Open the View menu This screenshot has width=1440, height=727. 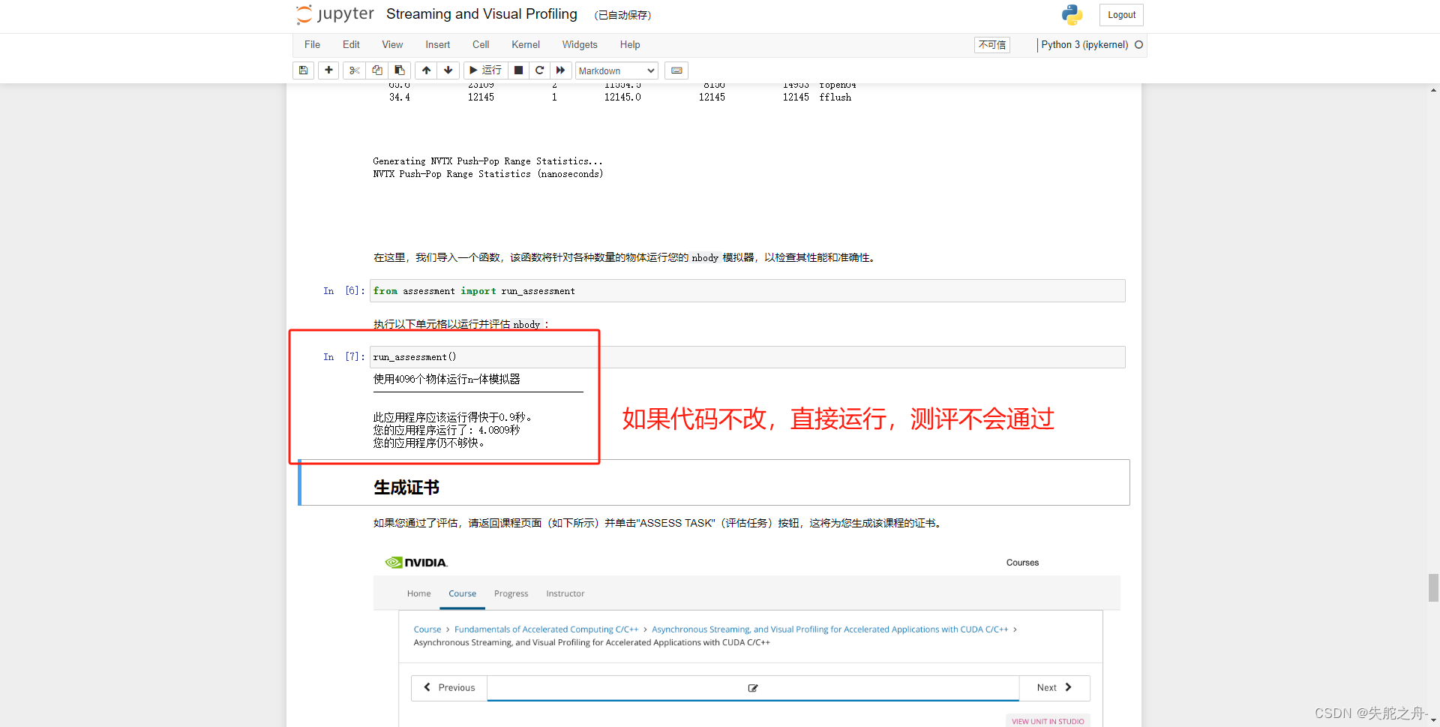coord(392,45)
